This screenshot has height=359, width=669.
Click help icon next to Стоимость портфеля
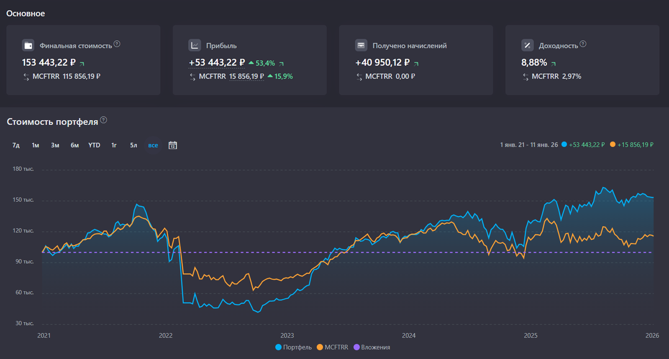coord(104,120)
